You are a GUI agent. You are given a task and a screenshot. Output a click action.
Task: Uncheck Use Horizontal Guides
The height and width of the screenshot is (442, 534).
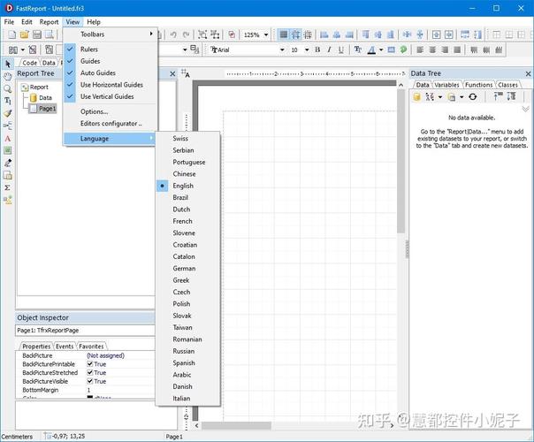(111, 85)
